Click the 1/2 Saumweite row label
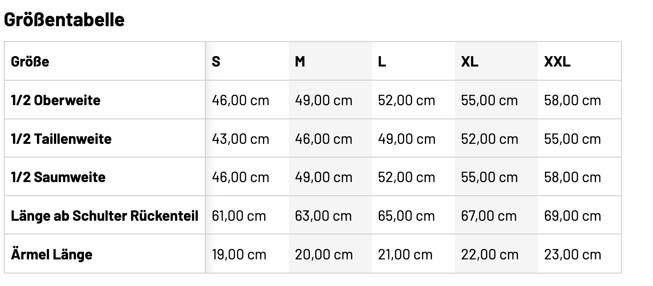 click(58, 177)
